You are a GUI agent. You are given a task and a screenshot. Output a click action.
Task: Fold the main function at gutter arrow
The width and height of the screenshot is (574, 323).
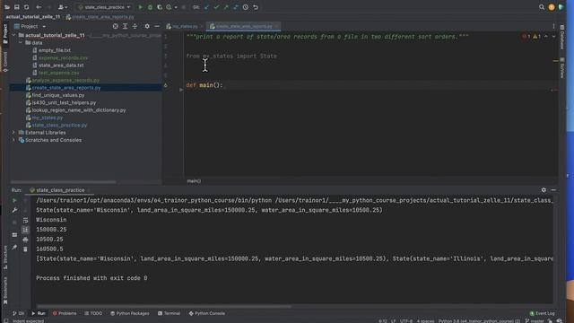(x=181, y=90)
